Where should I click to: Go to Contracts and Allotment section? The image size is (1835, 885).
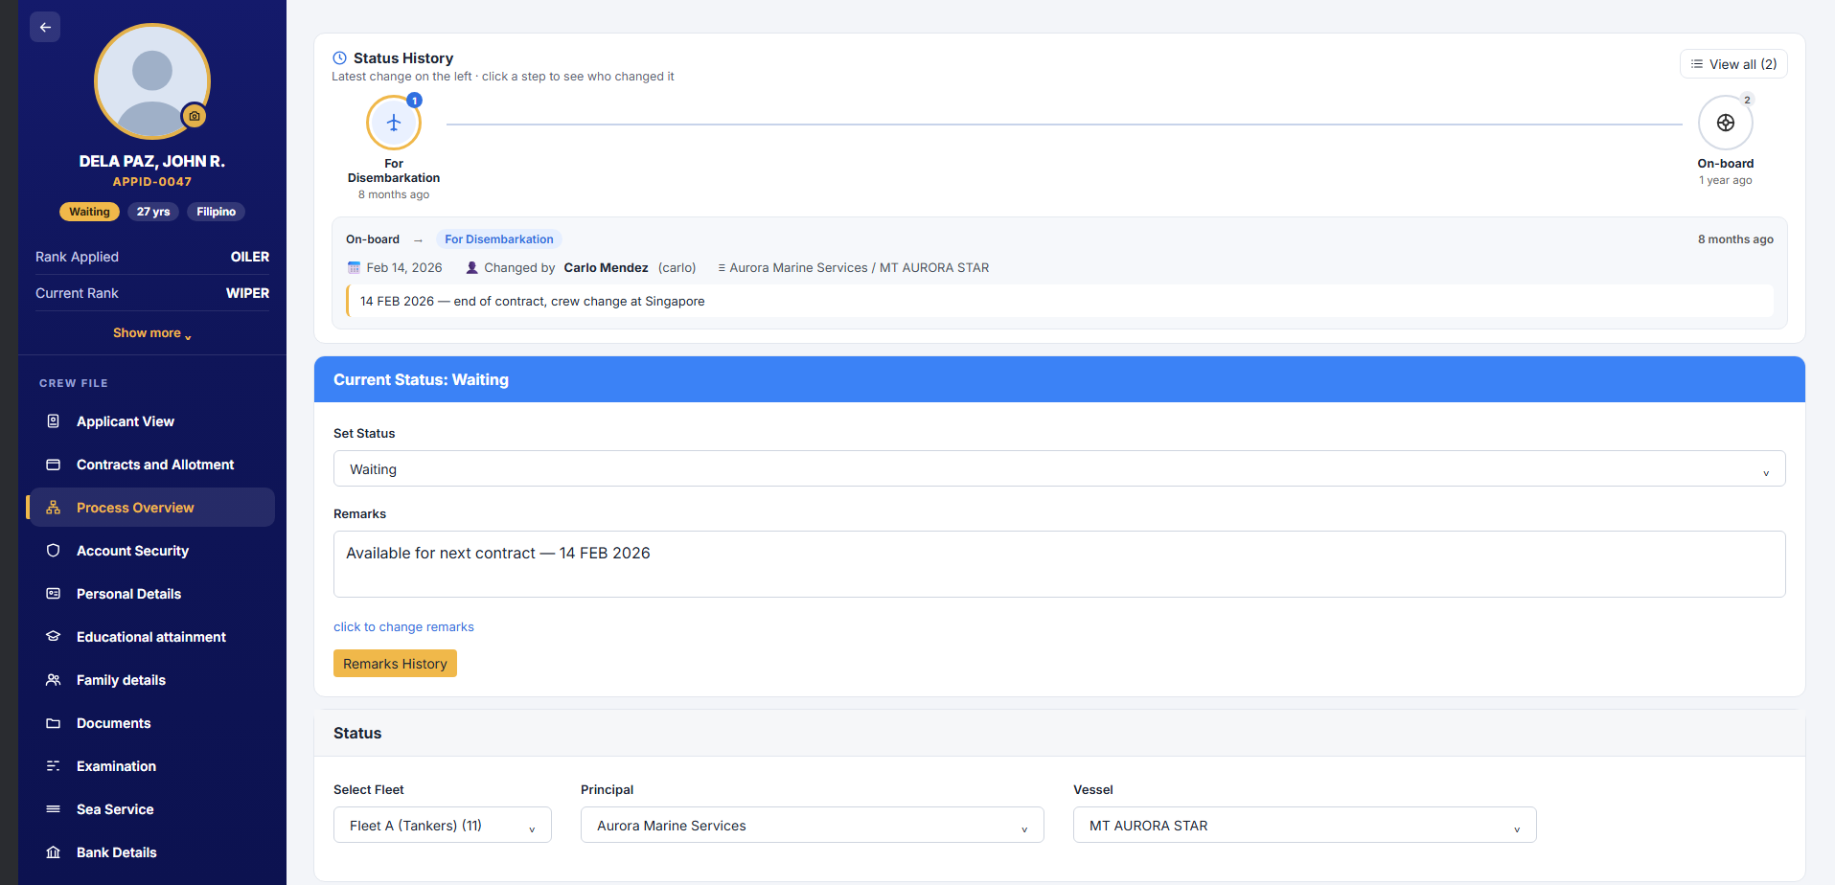pos(152,465)
